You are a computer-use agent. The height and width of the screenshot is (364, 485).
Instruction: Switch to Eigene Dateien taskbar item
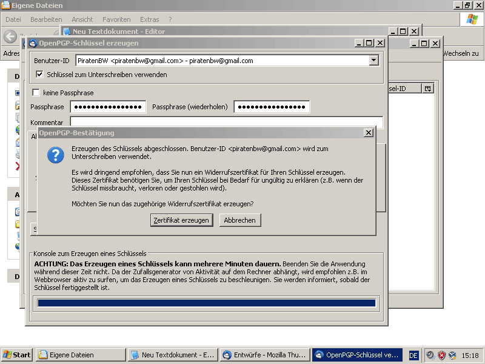[x=81, y=355]
